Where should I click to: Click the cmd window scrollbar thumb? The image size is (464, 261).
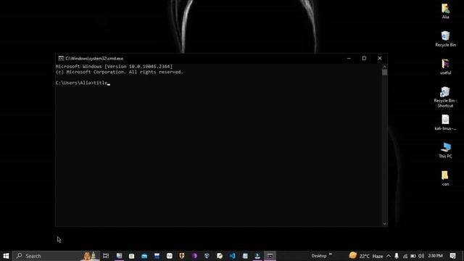click(385, 72)
